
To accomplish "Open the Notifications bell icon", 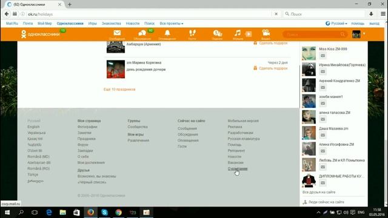I will 167,33.
